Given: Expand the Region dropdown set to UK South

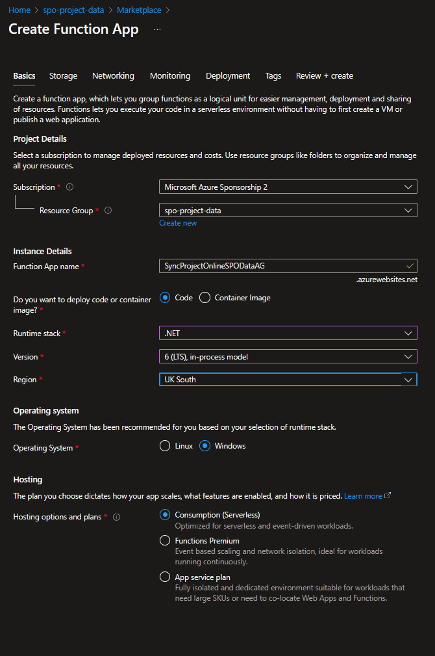Looking at the screenshot, I should click(x=408, y=379).
